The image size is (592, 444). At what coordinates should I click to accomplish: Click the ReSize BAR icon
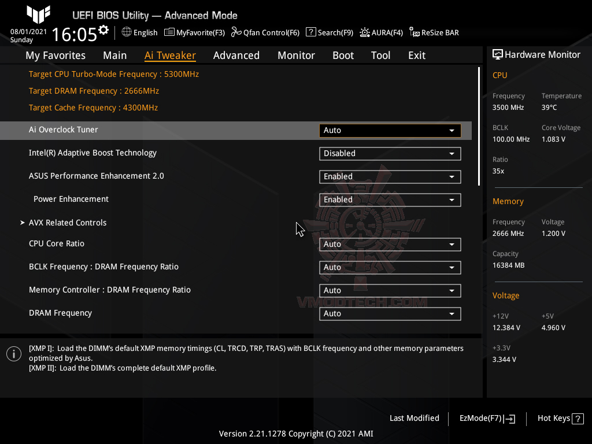414,32
